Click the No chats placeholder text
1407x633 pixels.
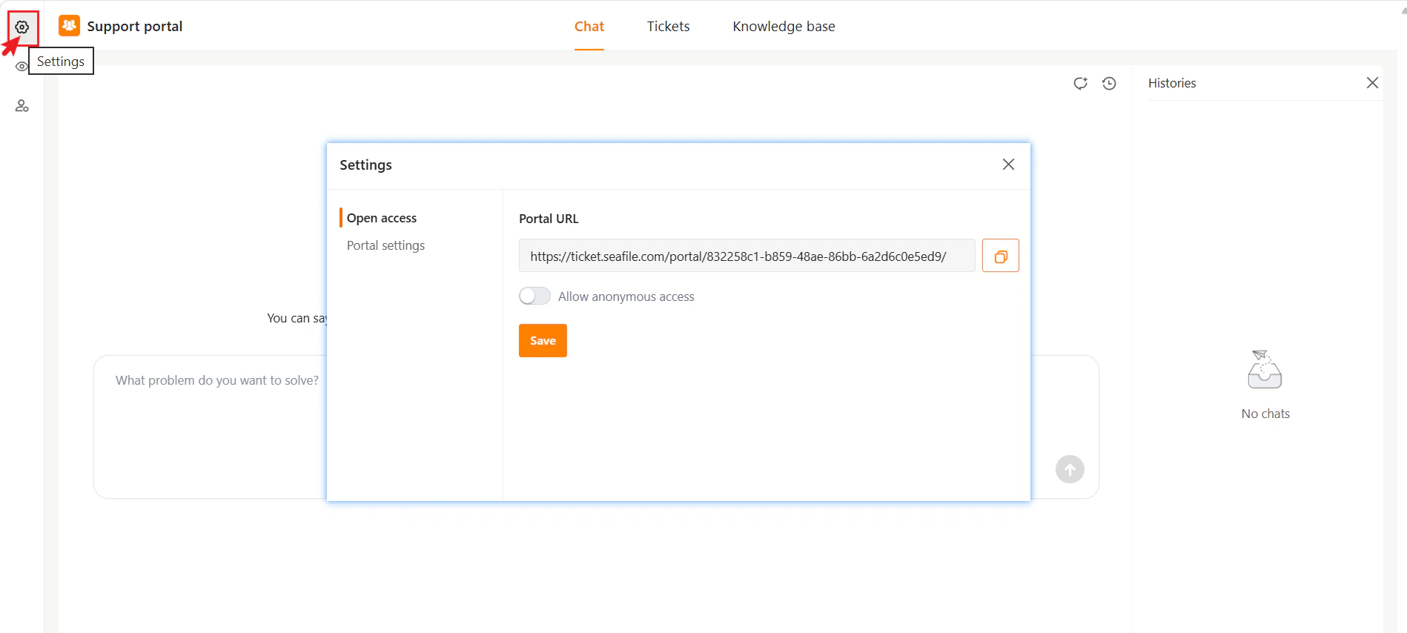(1265, 414)
